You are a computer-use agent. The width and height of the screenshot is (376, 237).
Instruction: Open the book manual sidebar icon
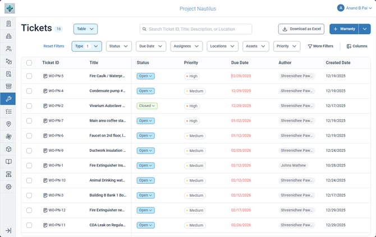[8, 161]
